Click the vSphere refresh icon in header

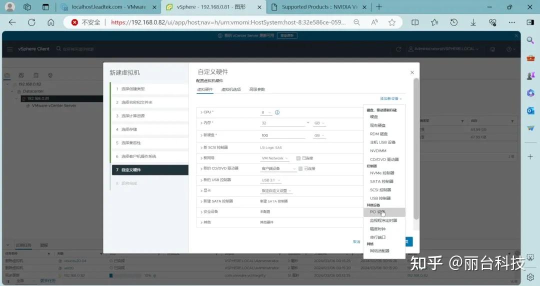point(398,49)
